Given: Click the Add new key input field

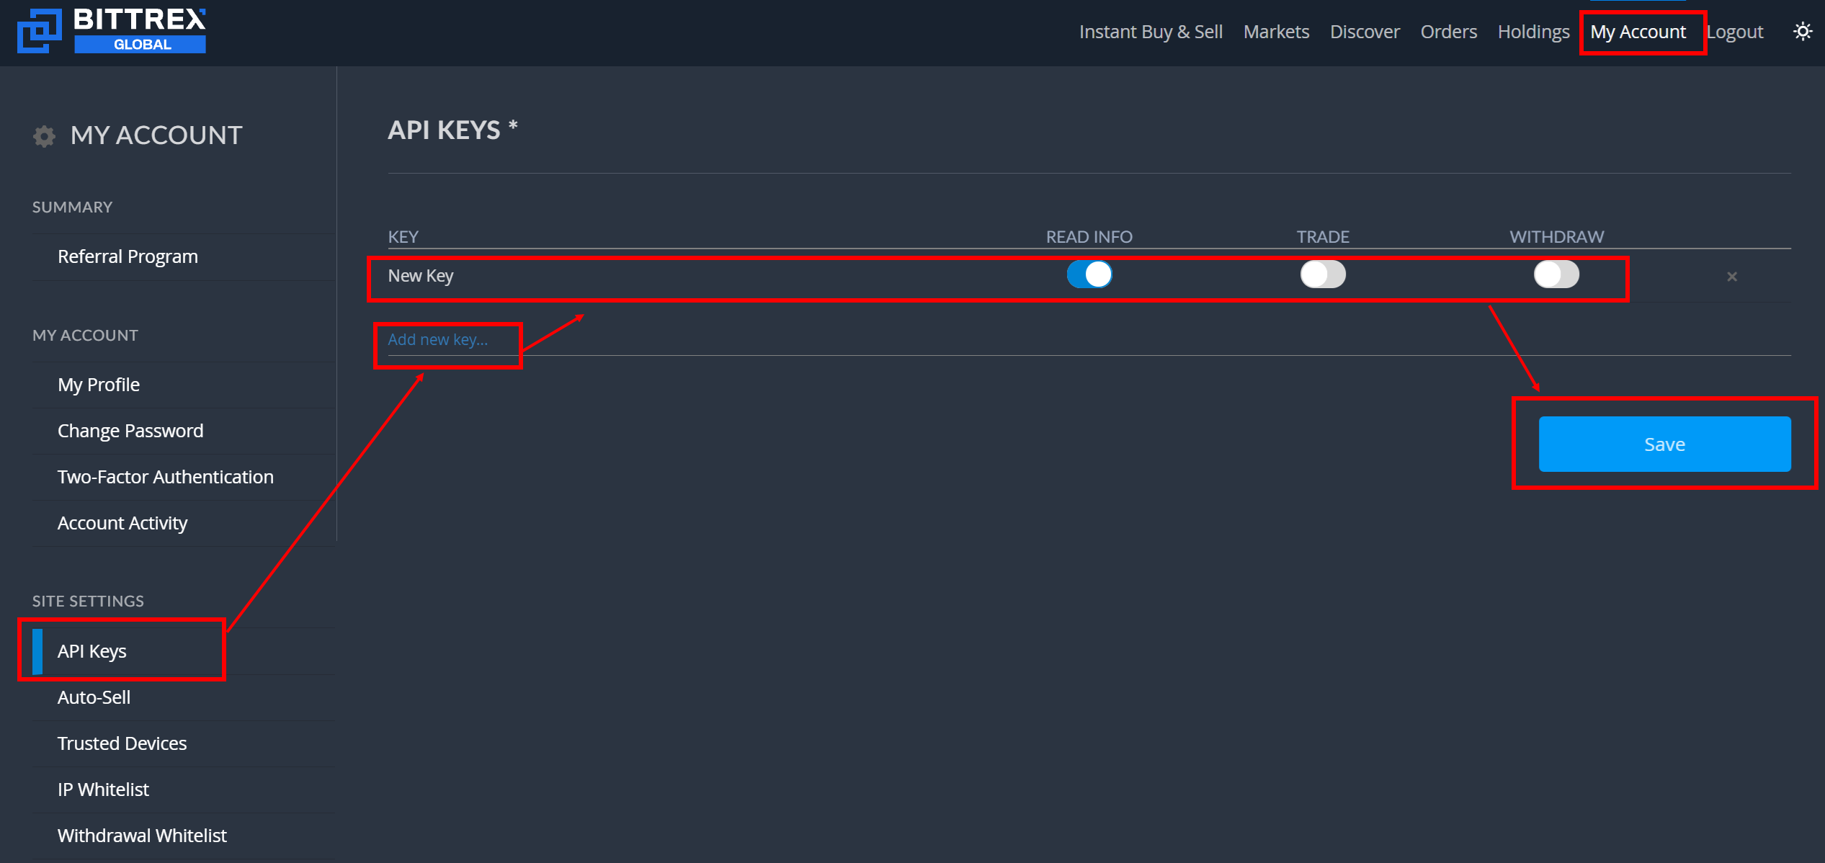Looking at the screenshot, I should point(439,341).
